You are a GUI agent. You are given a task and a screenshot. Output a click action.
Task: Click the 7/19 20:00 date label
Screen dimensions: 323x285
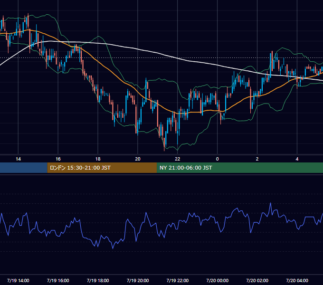[x=138, y=280]
